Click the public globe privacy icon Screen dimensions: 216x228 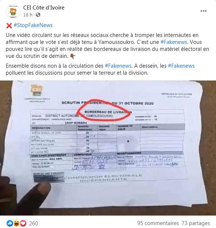[x=38, y=15]
